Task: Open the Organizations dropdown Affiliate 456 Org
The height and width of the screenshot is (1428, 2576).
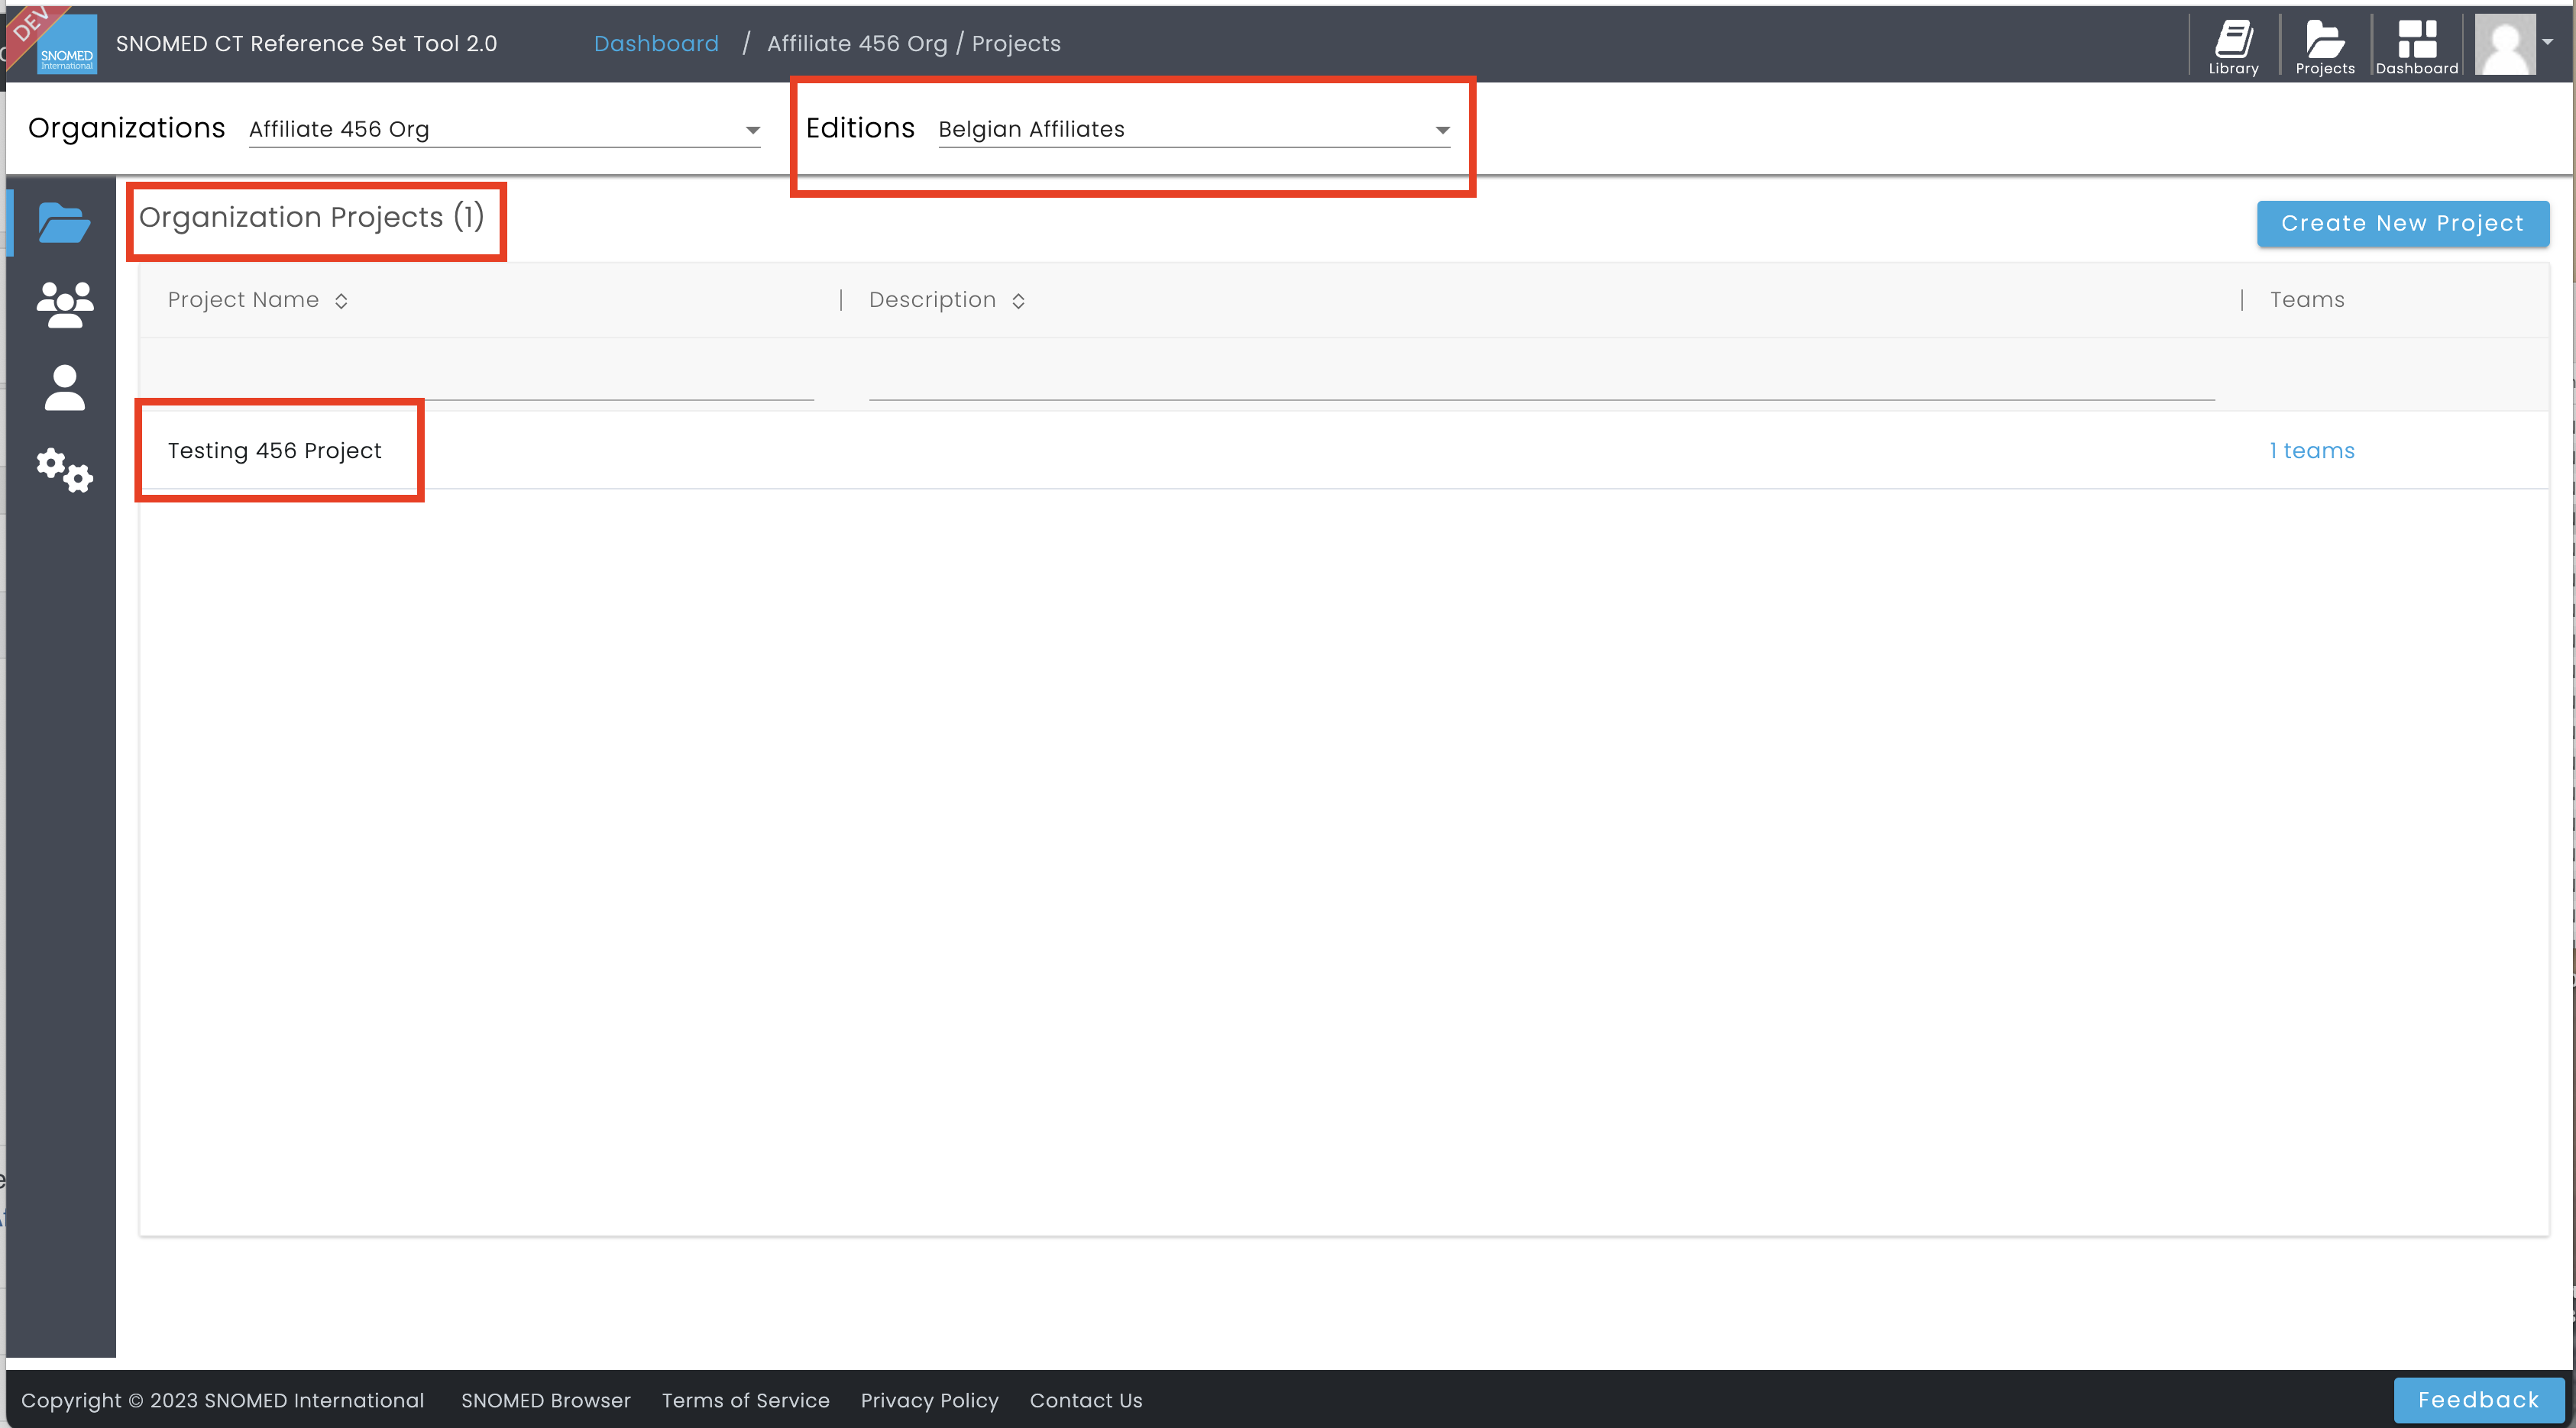Action: pyautogui.click(x=504, y=129)
